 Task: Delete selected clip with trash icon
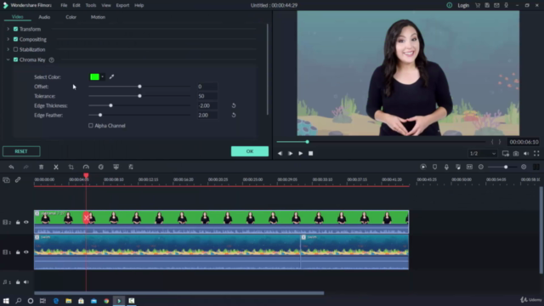click(x=42, y=167)
